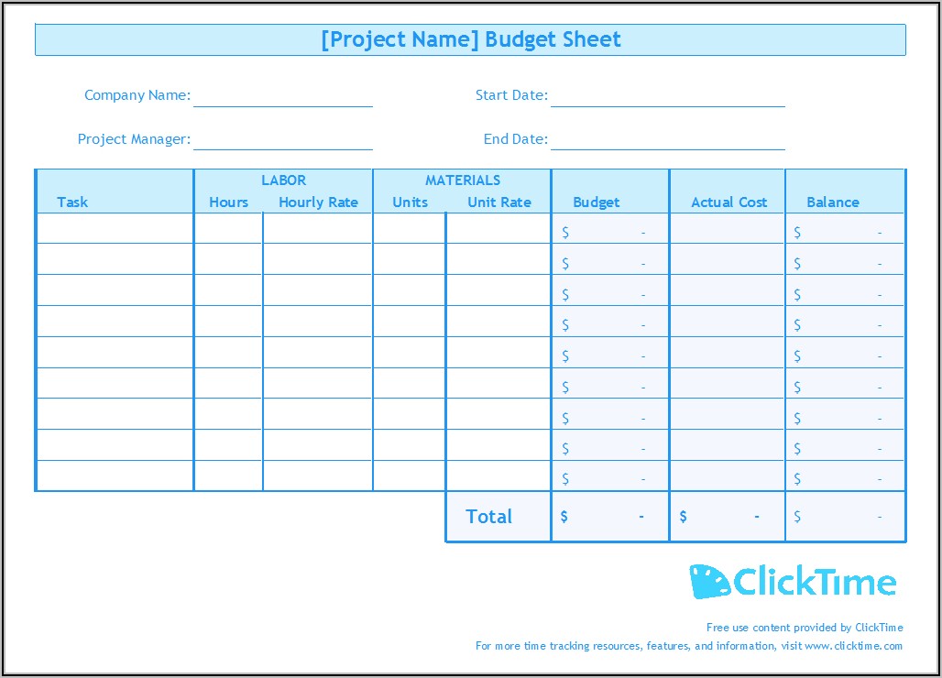Click the Total label cell
This screenshot has width=942, height=678.
coord(489,517)
